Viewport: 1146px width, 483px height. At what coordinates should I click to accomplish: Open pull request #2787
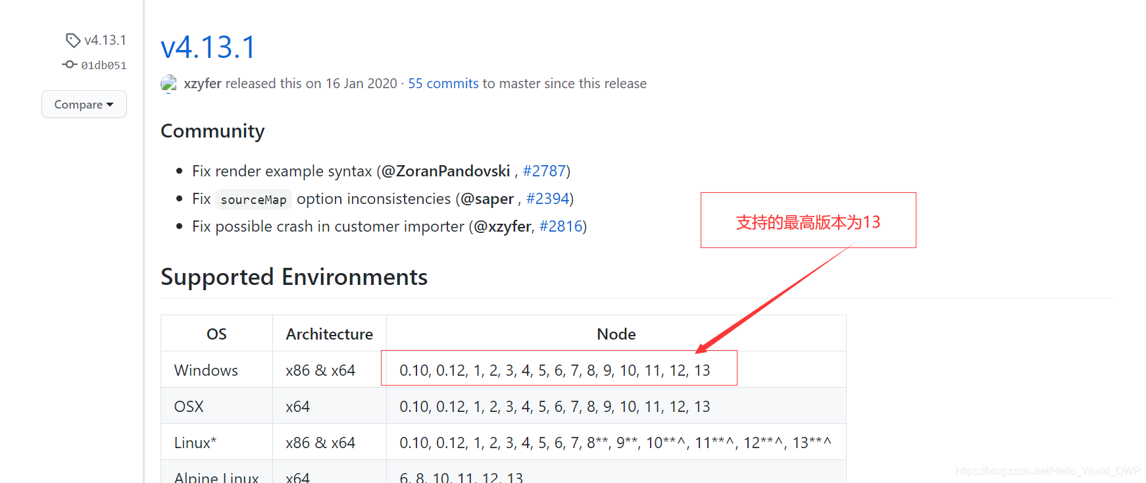[x=543, y=171]
